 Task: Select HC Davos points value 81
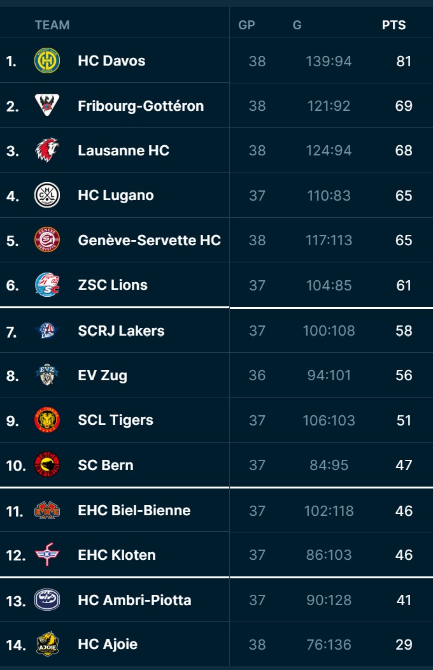[404, 61]
